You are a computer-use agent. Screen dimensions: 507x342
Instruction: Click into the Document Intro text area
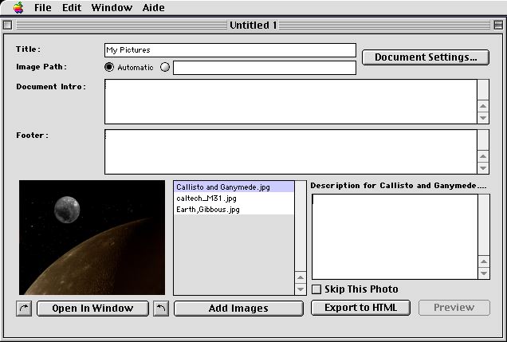291,101
